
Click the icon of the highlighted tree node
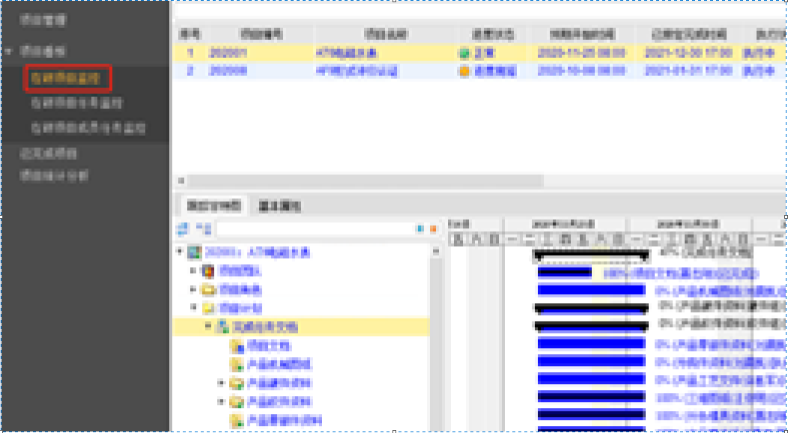(222, 327)
